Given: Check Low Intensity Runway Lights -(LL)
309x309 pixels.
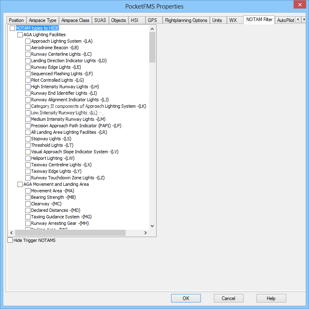Looking at the screenshot, I should coord(28,113).
